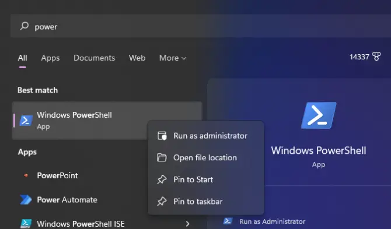Click the folder icon beside Open file location
Image resolution: width=391 pixels, height=229 pixels.
point(162,157)
